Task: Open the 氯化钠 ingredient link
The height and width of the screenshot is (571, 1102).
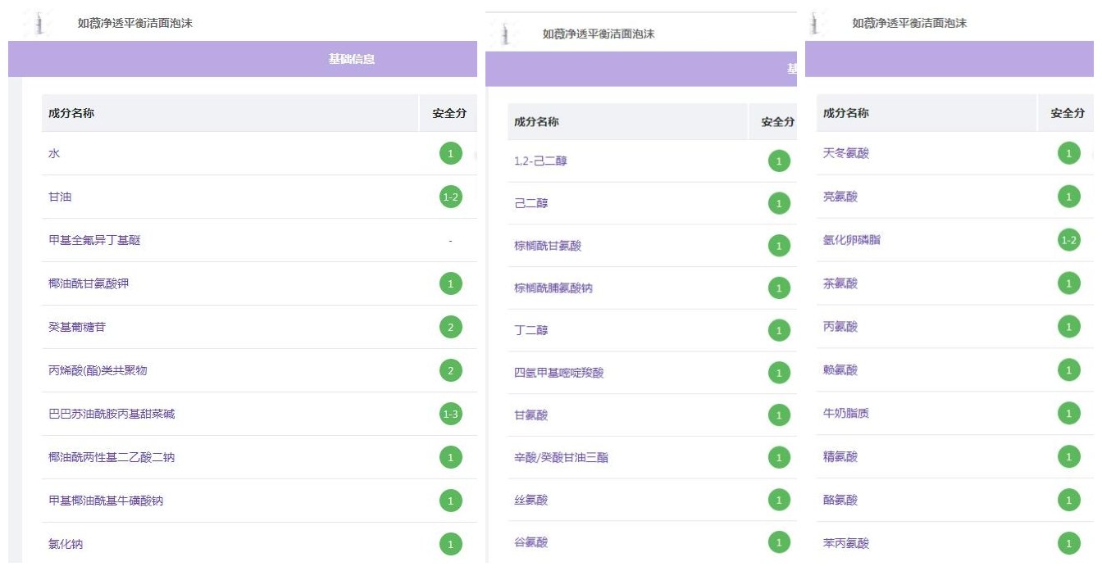Action: pos(66,544)
